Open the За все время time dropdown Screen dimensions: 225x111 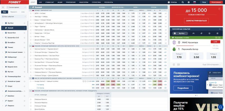coord(17,7)
